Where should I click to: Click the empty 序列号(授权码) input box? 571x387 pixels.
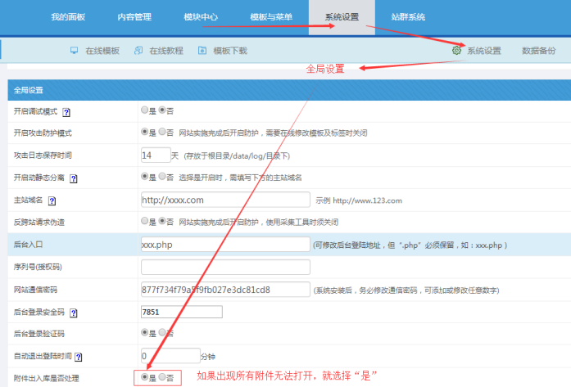(x=225, y=267)
